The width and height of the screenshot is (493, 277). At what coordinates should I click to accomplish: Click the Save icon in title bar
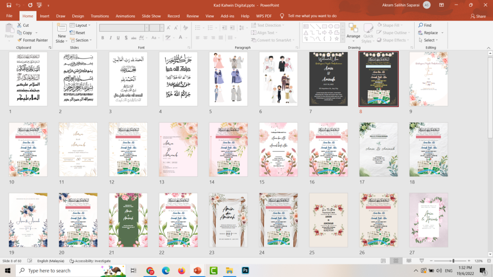click(x=8, y=5)
